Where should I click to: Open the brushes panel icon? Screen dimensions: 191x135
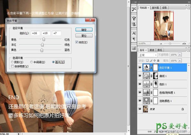tap(134, 18)
